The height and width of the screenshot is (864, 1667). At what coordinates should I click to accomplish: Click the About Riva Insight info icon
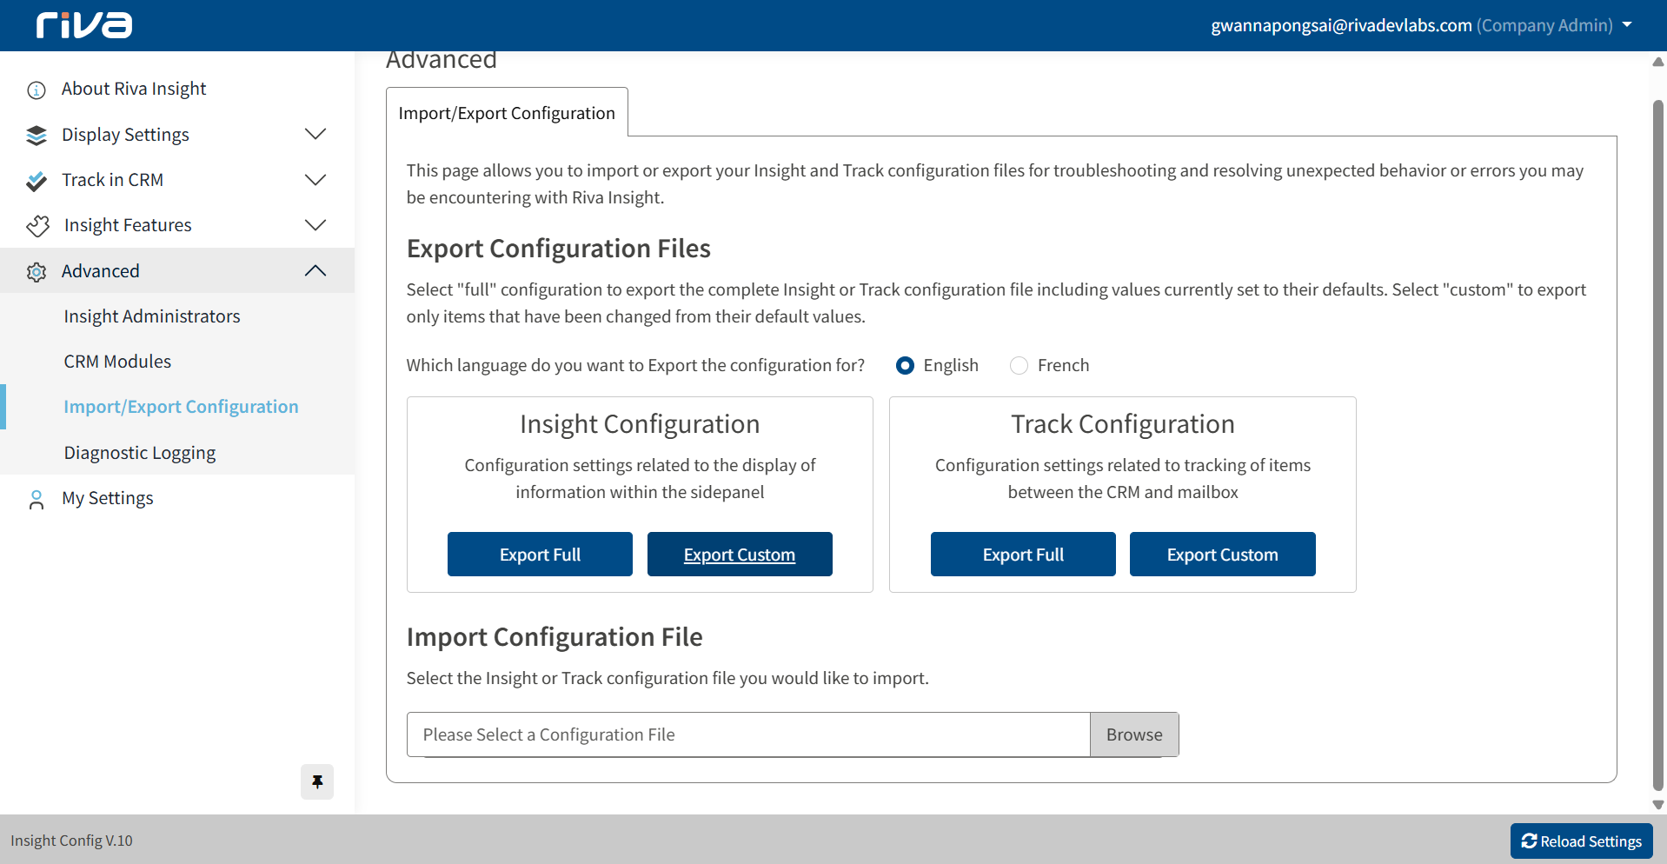point(37,90)
